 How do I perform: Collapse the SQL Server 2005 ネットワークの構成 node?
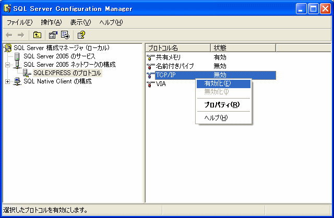click(x=8, y=65)
